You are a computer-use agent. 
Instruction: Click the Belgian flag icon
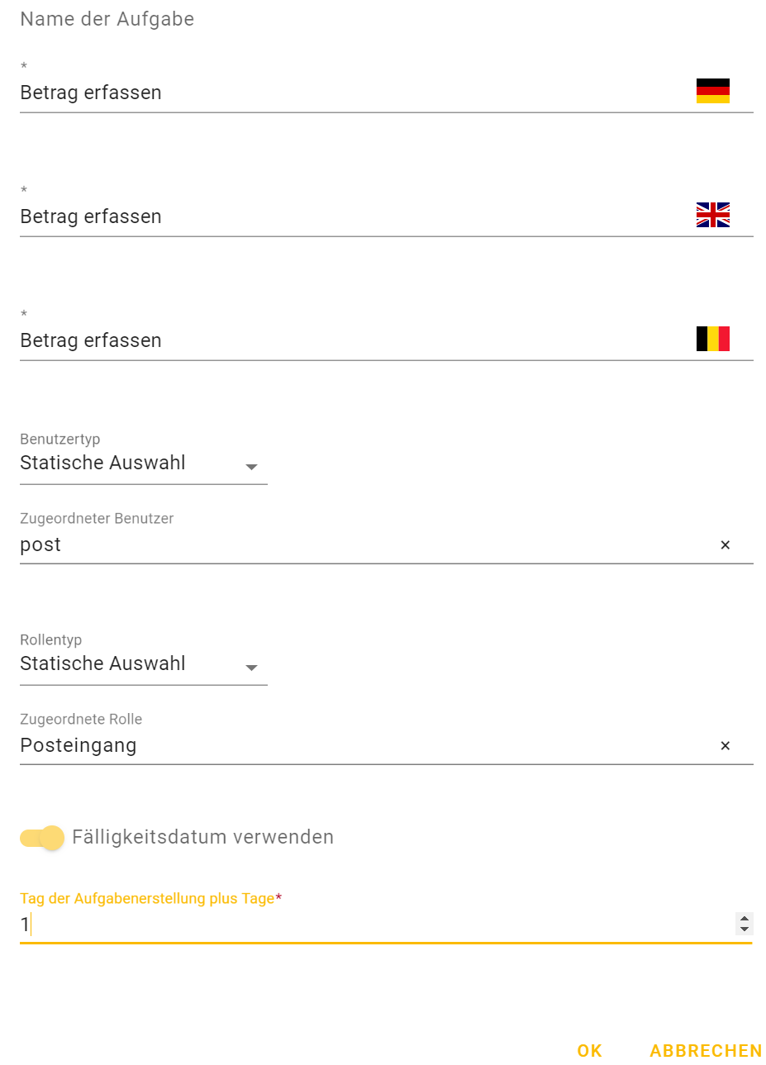tap(712, 339)
